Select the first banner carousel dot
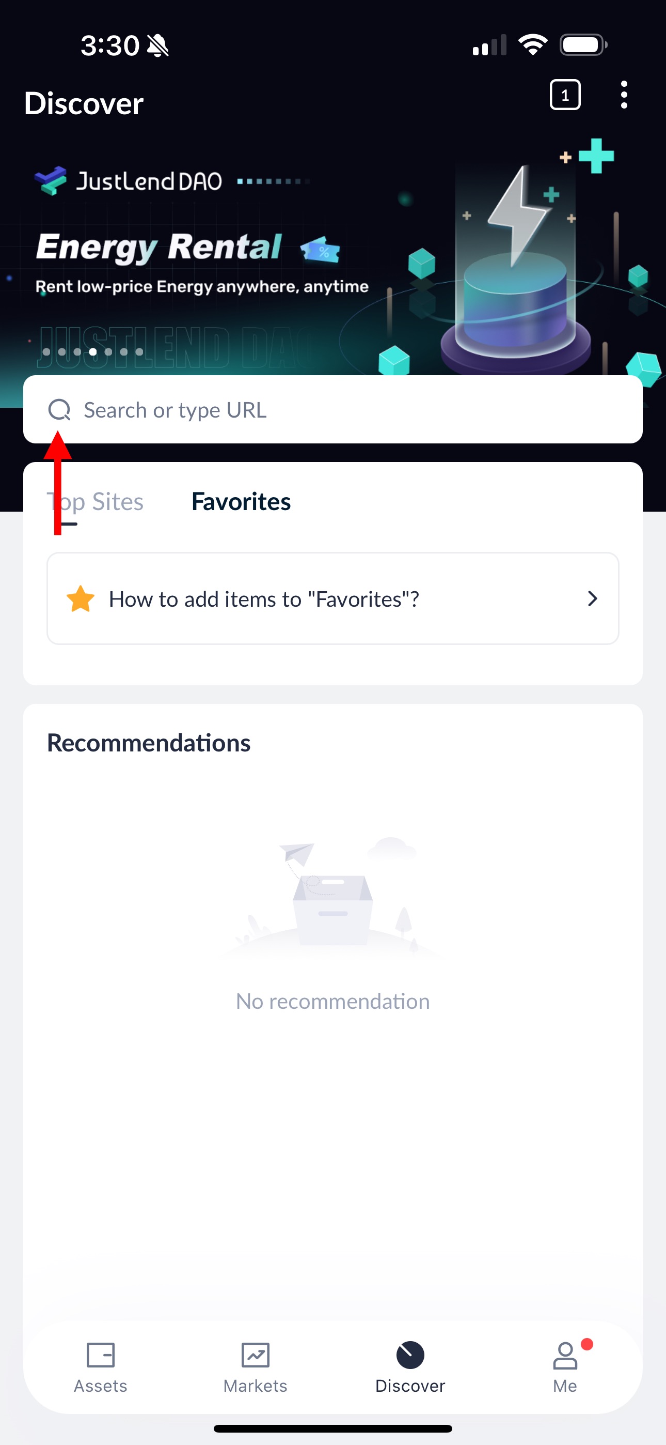The width and height of the screenshot is (666, 1445). tap(46, 352)
